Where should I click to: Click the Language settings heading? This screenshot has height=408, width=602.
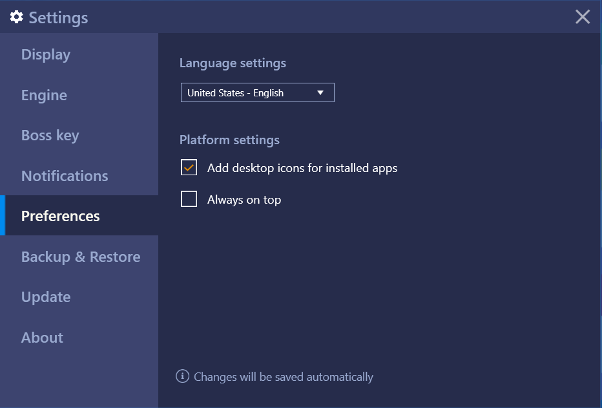pos(233,63)
